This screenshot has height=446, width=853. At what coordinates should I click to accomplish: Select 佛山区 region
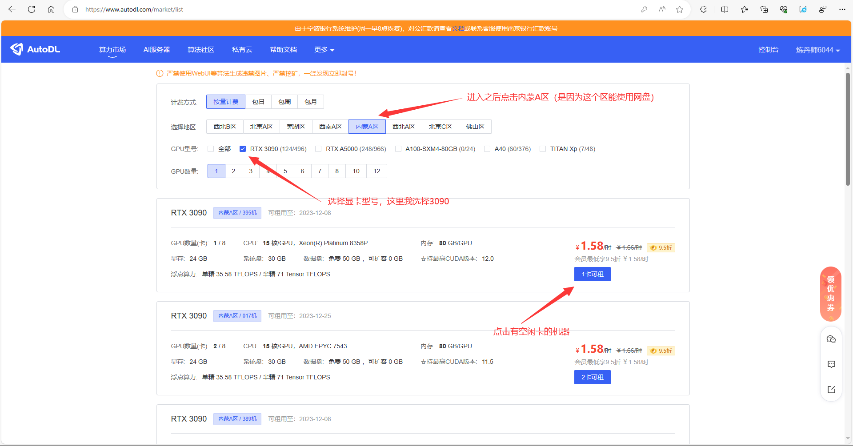click(475, 127)
